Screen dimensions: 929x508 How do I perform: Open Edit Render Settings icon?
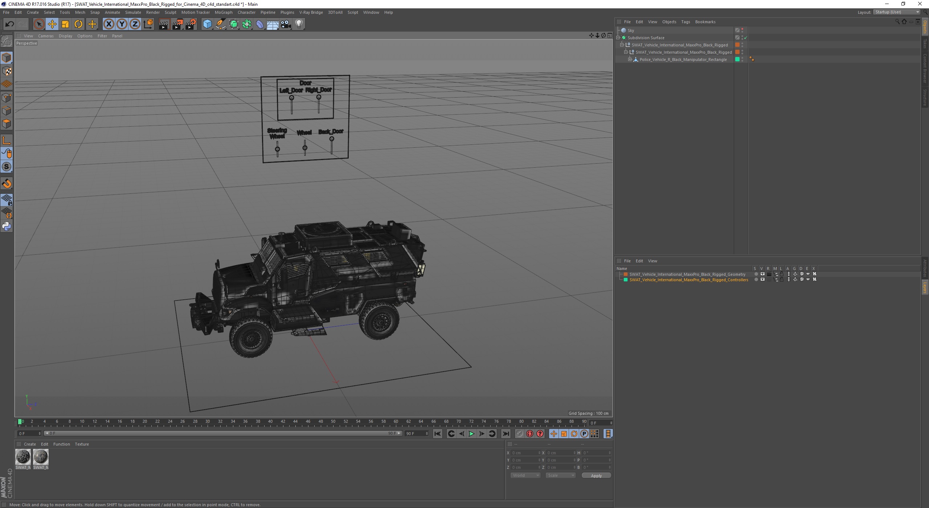(x=191, y=24)
